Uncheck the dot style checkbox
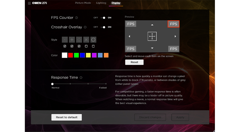 [x=65, y=46]
